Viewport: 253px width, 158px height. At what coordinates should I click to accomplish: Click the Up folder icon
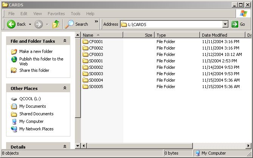click(56, 24)
